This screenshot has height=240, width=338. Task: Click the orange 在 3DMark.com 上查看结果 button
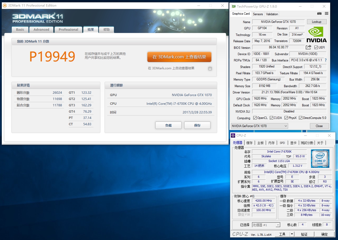pos(179,57)
